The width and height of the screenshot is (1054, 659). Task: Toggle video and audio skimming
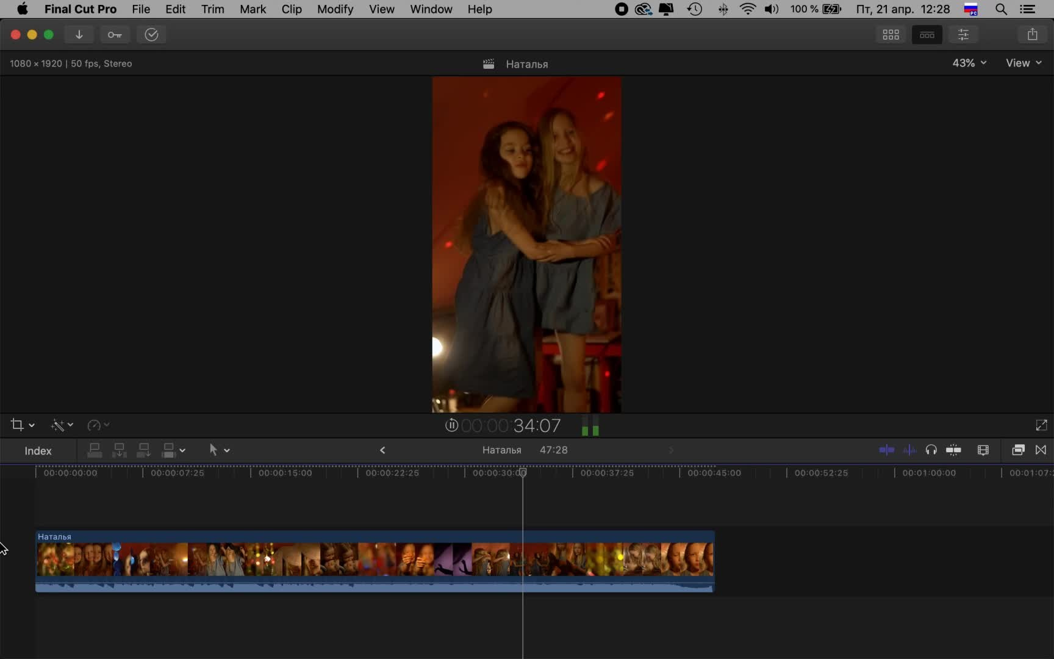886,450
